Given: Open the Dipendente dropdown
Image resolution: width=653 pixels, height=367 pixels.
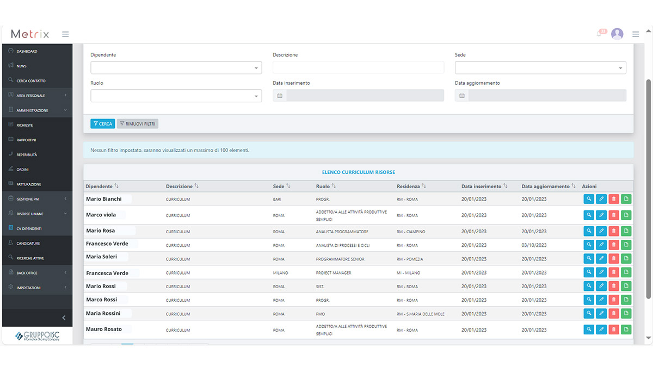Looking at the screenshot, I should click(176, 67).
